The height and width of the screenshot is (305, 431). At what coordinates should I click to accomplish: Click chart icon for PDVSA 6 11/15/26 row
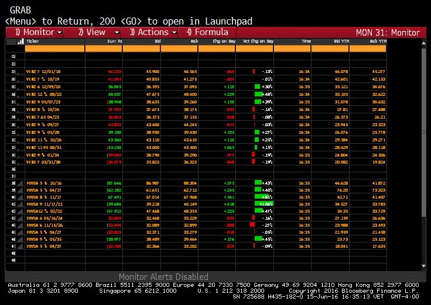click(20, 225)
